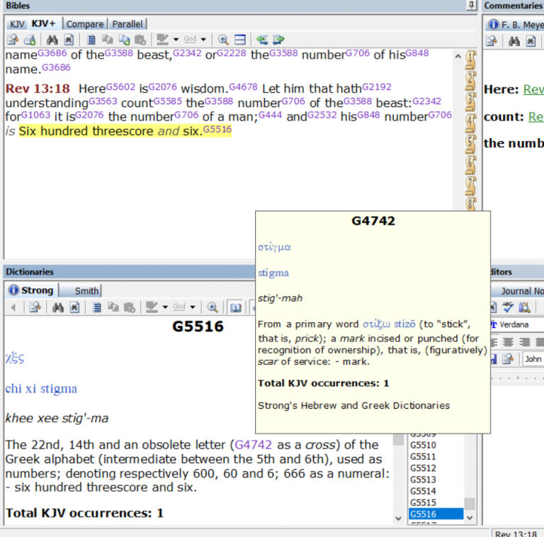Viewport: 544px width, 537px height.
Task: Click the back arrow in the Dictionaries toolbar
Action: tap(13, 307)
